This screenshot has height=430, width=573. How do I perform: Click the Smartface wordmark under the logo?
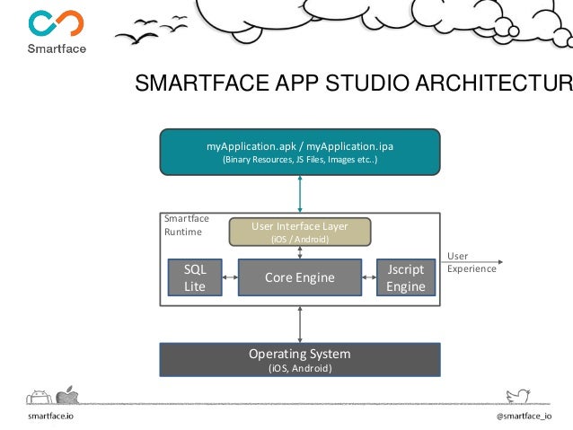(57, 48)
